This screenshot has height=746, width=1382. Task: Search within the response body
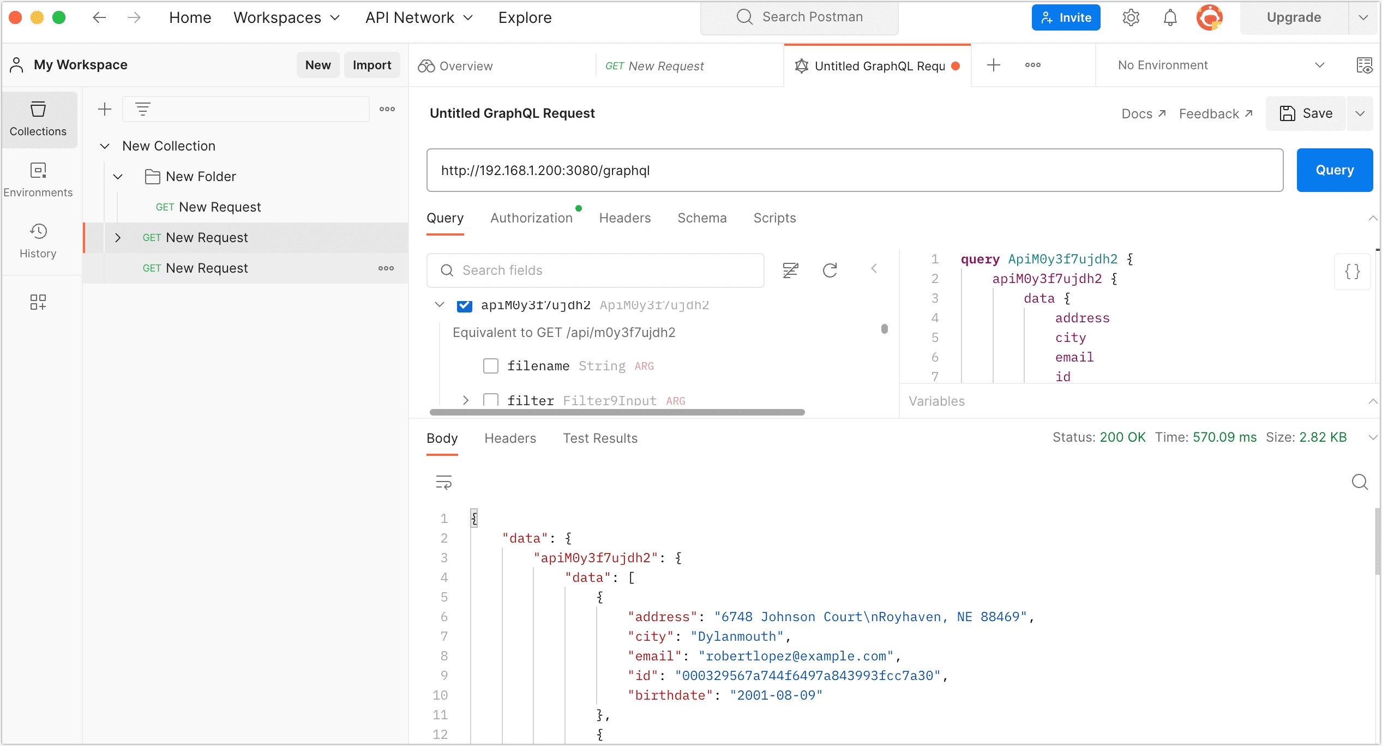pos(1360,482)
